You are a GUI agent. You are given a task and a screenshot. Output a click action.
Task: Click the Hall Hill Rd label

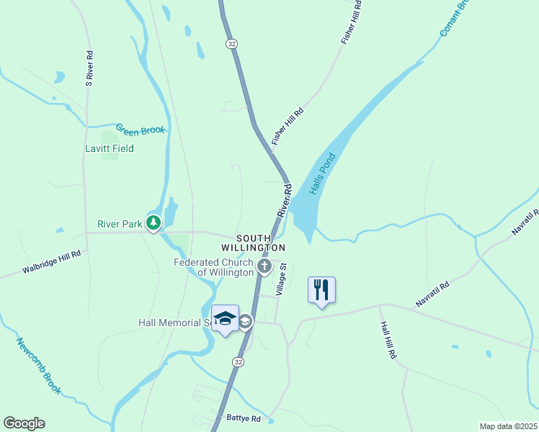click(x=388, y=340)
